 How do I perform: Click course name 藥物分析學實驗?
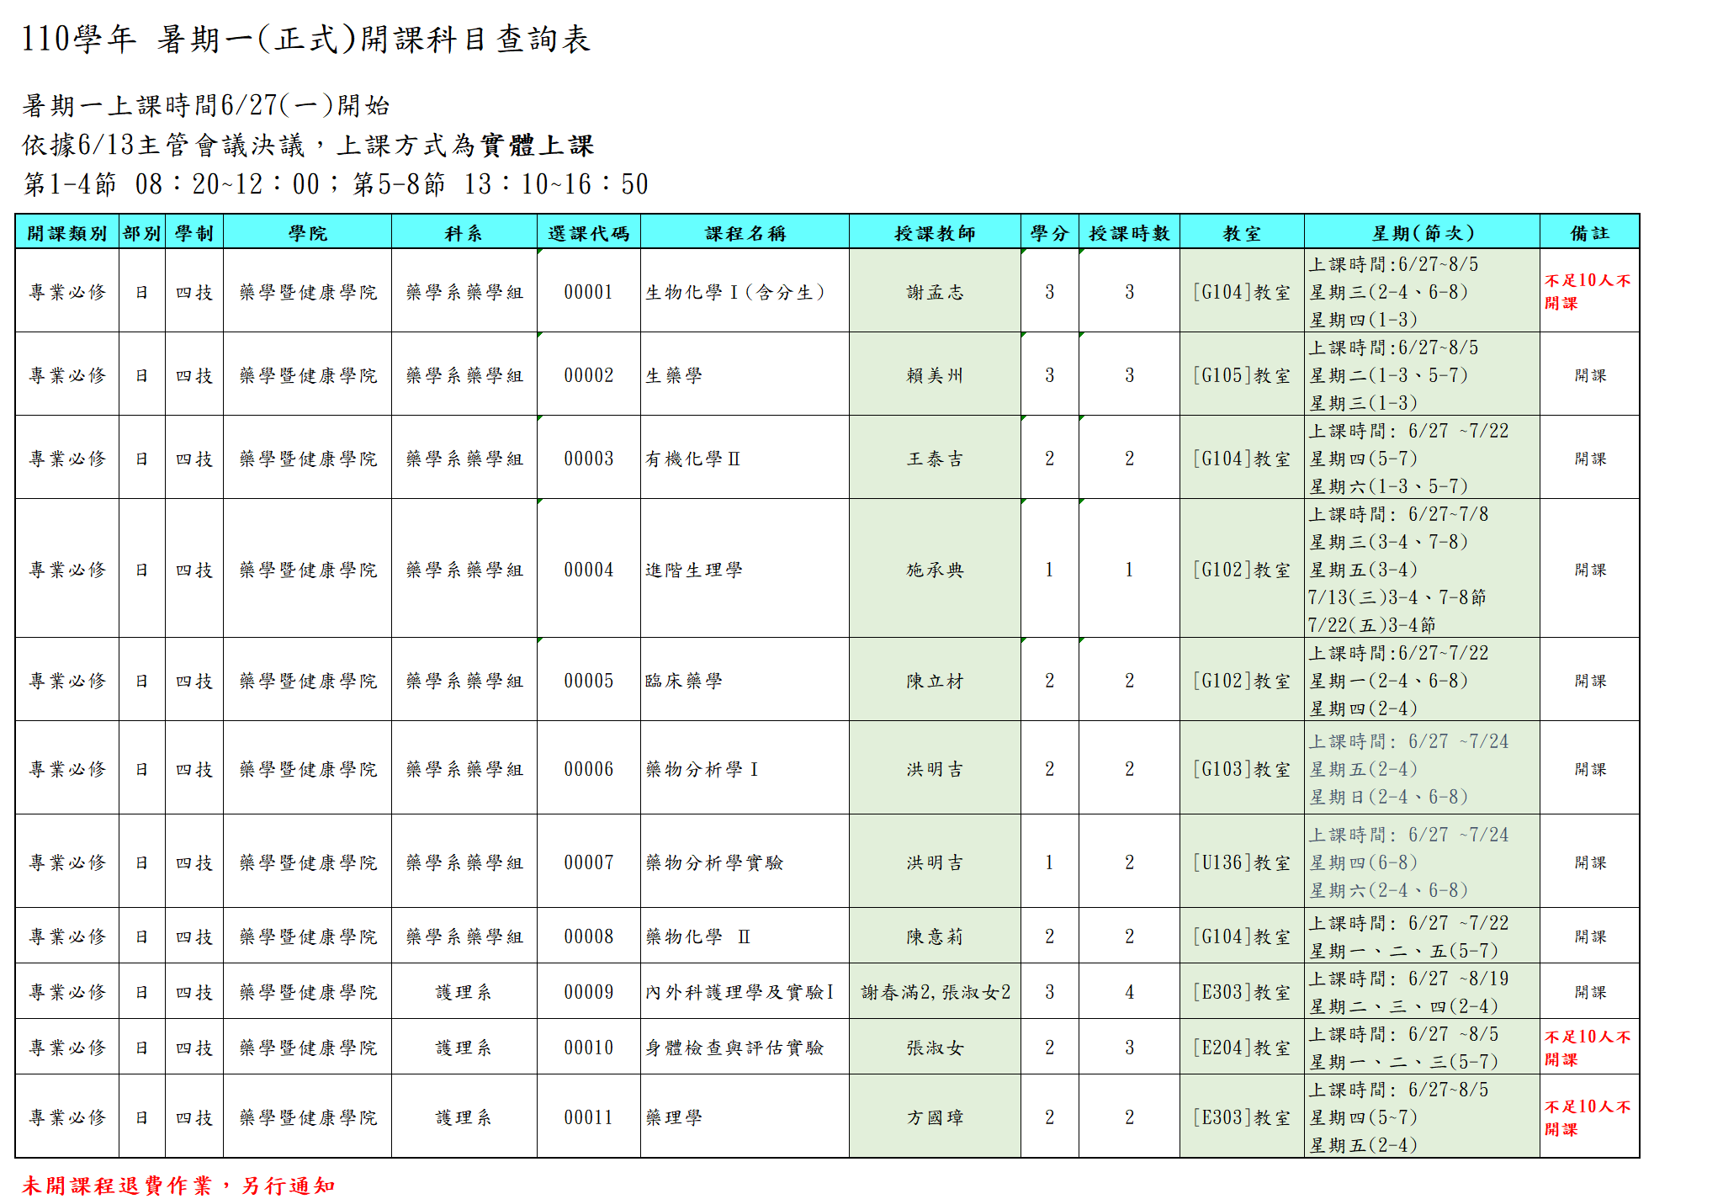point(714,862)
